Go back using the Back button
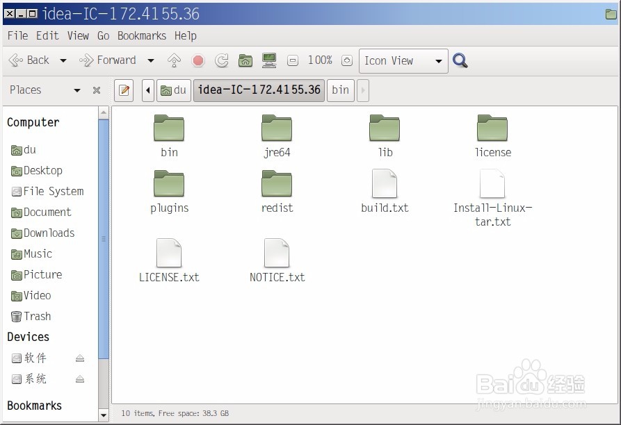621x425 pixels. (29, 60)
